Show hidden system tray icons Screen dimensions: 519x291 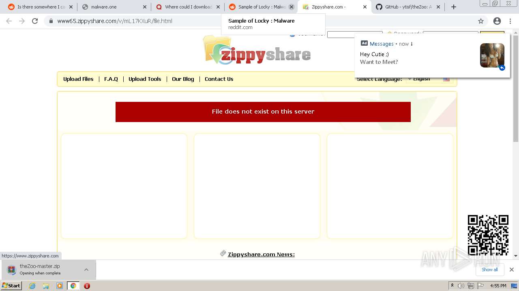[452, 286]
